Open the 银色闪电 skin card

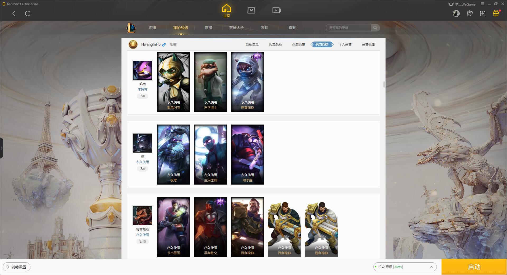pyautogui.click(x=173, y=82)
